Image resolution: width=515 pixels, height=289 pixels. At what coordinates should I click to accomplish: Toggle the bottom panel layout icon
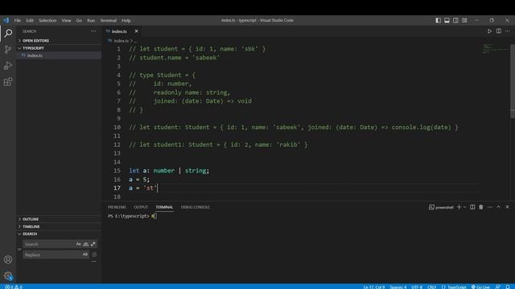pyautogui.click(x=447, y=20)
